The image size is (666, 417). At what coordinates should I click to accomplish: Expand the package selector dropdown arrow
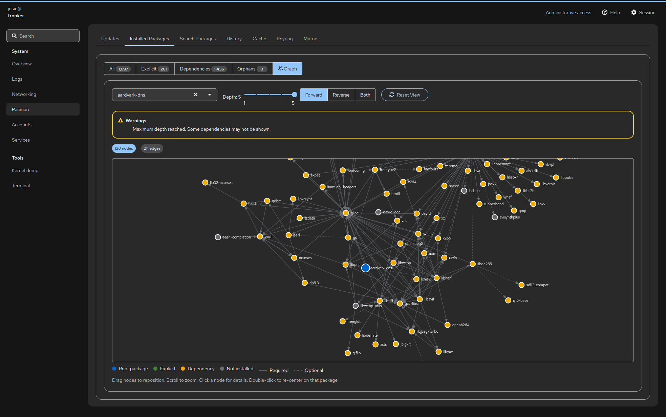210,95
